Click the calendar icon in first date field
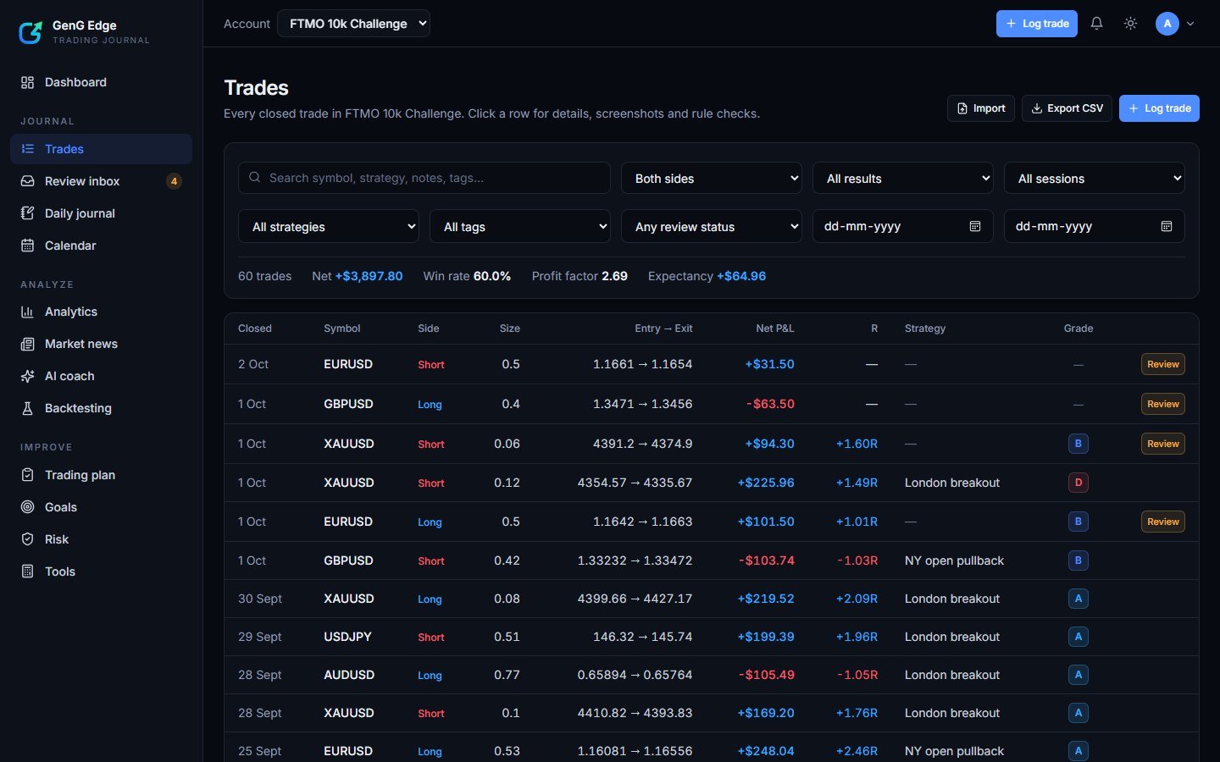The image size is (1220, 762). click(975, 226)
